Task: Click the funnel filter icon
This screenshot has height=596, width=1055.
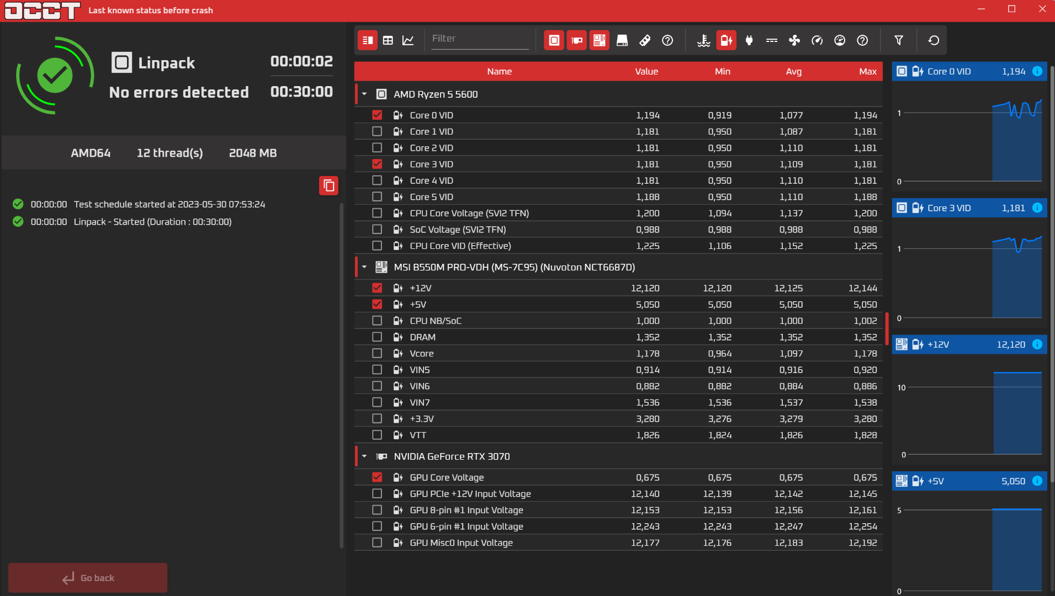Action: coord(899,40)
